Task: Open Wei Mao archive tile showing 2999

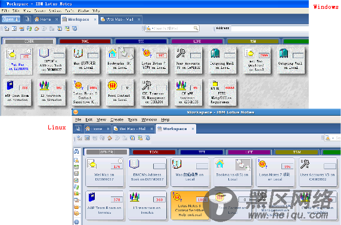Action: tap(256, 61)
